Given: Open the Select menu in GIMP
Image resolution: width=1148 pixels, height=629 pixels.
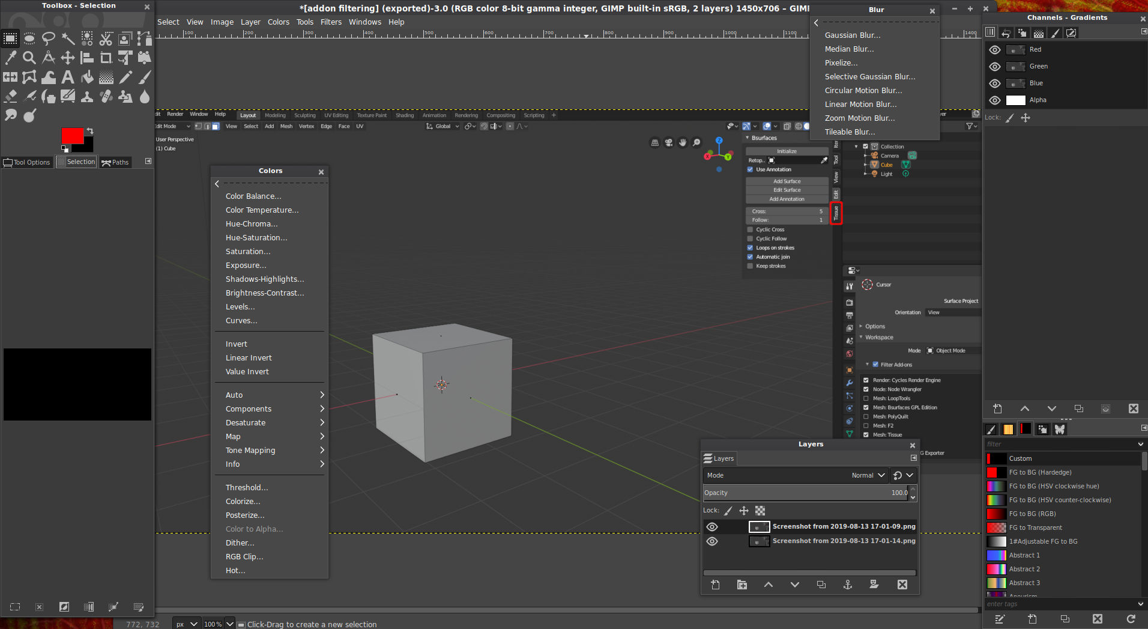Looking at the screenshot, I should (168, 22).
